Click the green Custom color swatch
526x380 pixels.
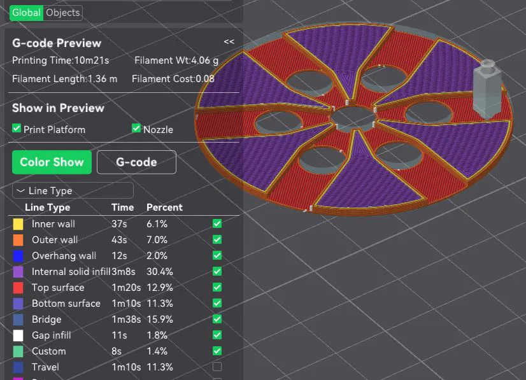18,351
